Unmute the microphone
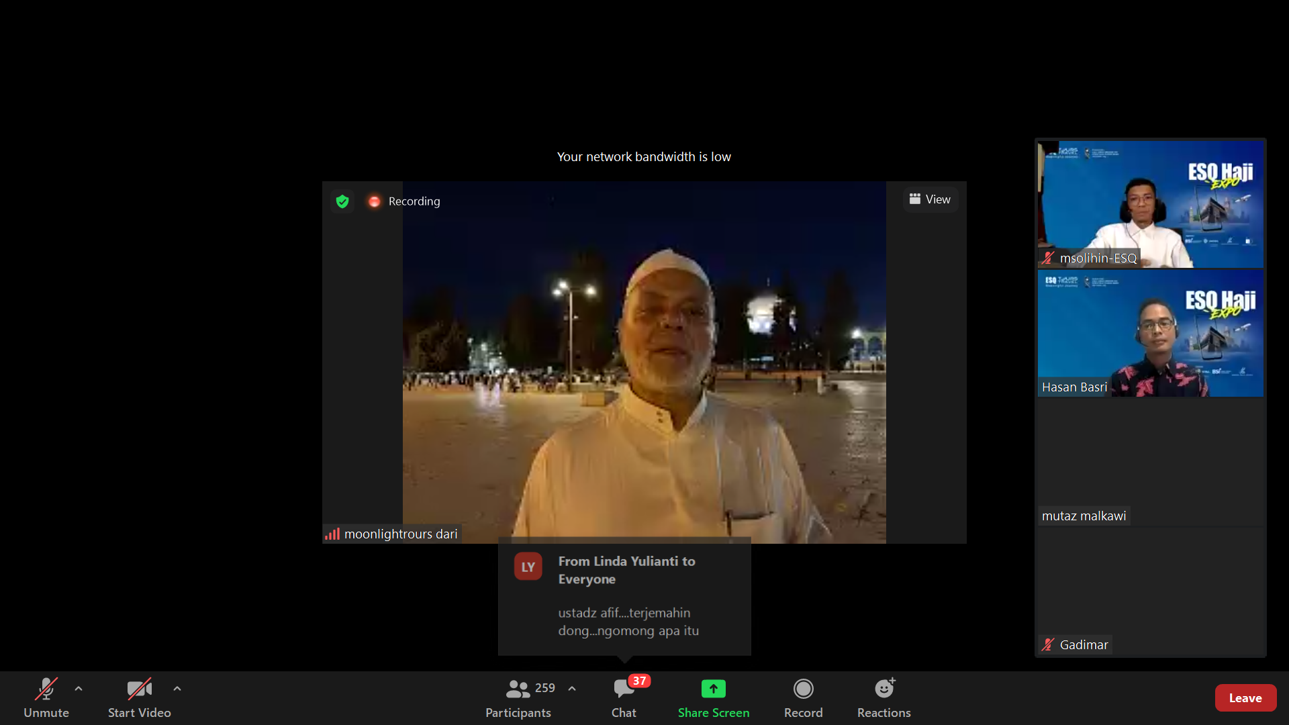This screenshot has height=725, width=1289. point(46,697)
